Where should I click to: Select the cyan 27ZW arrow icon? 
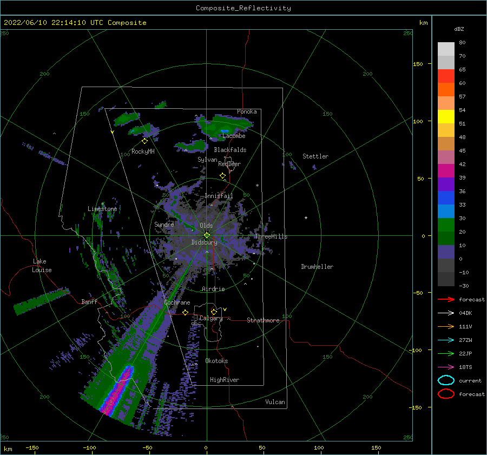446,340
